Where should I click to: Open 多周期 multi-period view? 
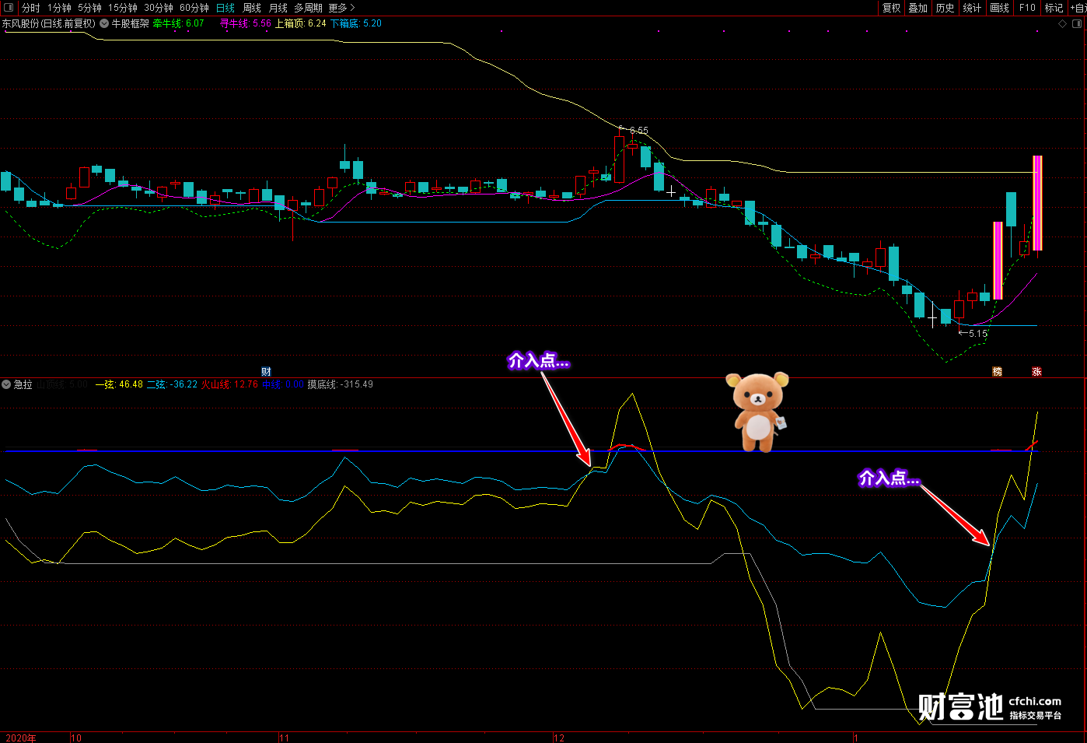[308, 8]
